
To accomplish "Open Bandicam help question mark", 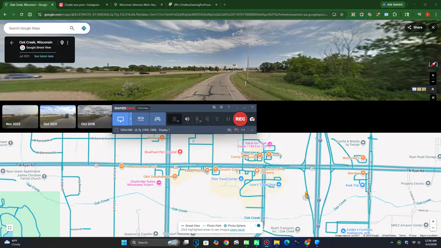I will tap(229, 107).
